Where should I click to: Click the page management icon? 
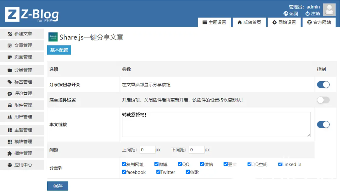9,57
